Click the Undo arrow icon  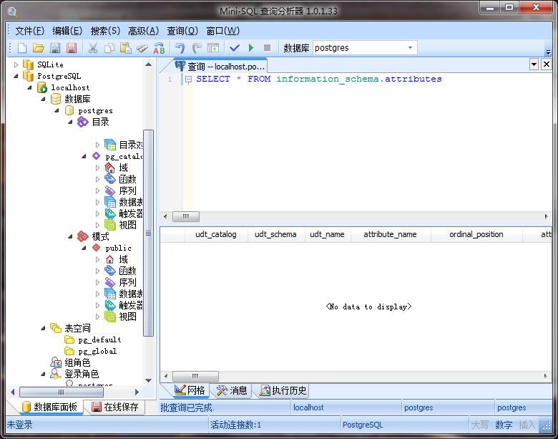coord(180,48)
